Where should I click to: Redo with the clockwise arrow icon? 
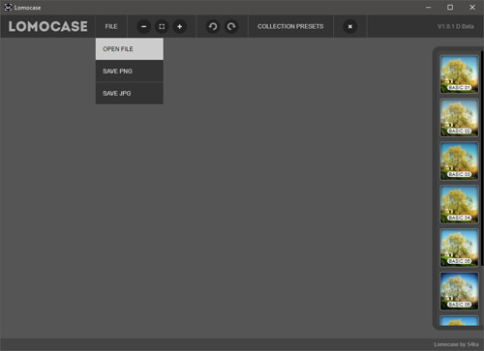pos(231,26)
